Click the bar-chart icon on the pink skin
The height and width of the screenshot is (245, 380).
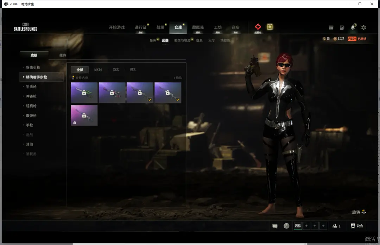tap(74, 122)
